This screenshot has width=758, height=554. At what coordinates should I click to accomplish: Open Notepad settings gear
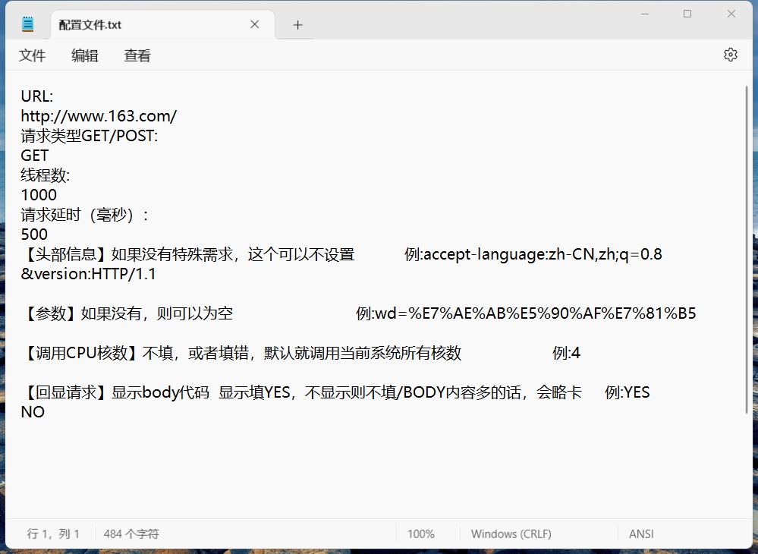coord(731,55)
